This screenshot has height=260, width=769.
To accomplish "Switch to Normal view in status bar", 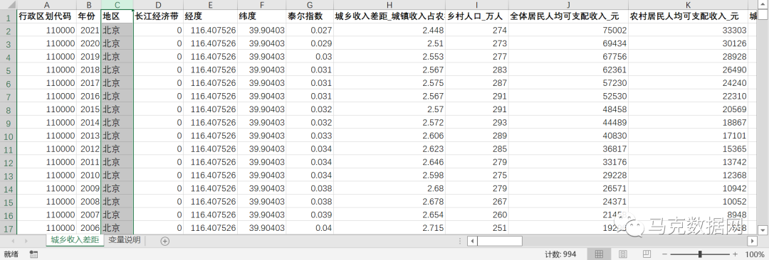I will [598, 254].
